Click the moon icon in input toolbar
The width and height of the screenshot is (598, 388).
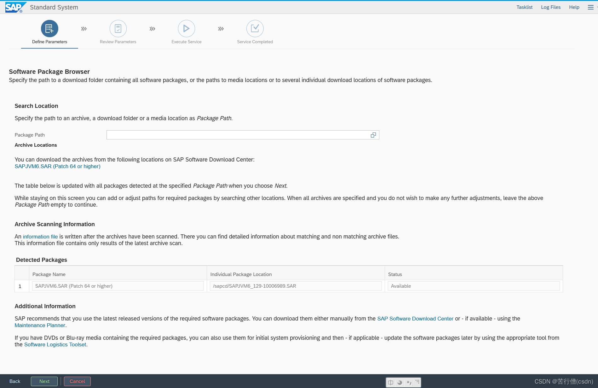(x=400, y=382)
